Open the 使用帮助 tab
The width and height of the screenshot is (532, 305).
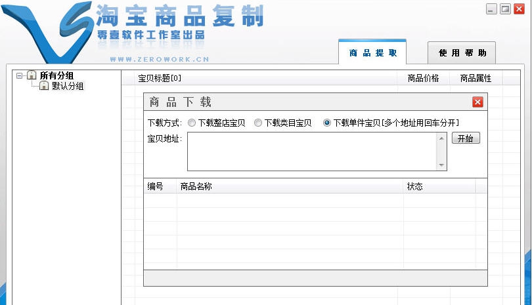(x=462, y=53)
